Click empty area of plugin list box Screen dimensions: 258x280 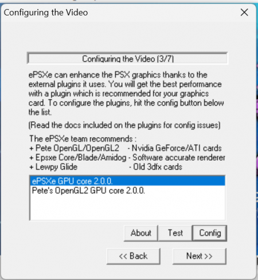[128, 208]
